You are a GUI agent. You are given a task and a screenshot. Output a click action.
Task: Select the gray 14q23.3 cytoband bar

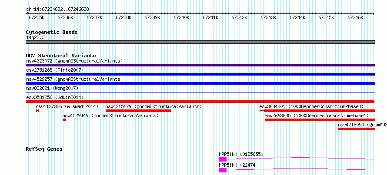coord(200,42)
